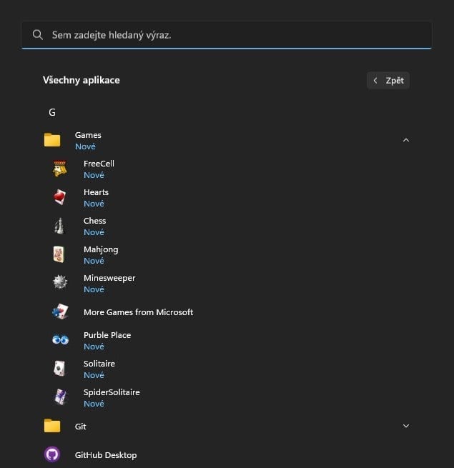Viewport: 454px width, 468px height.
Task: Click the FreeCell game icon
Action: click(x=60, y=169)
